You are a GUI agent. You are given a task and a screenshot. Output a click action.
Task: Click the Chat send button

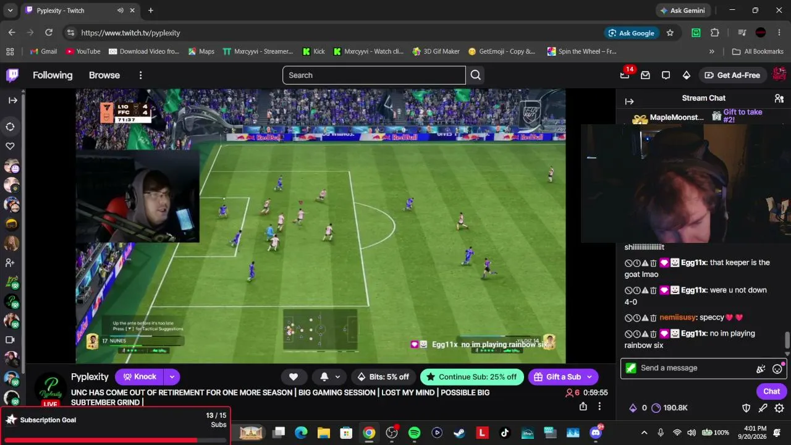(771, 391)
